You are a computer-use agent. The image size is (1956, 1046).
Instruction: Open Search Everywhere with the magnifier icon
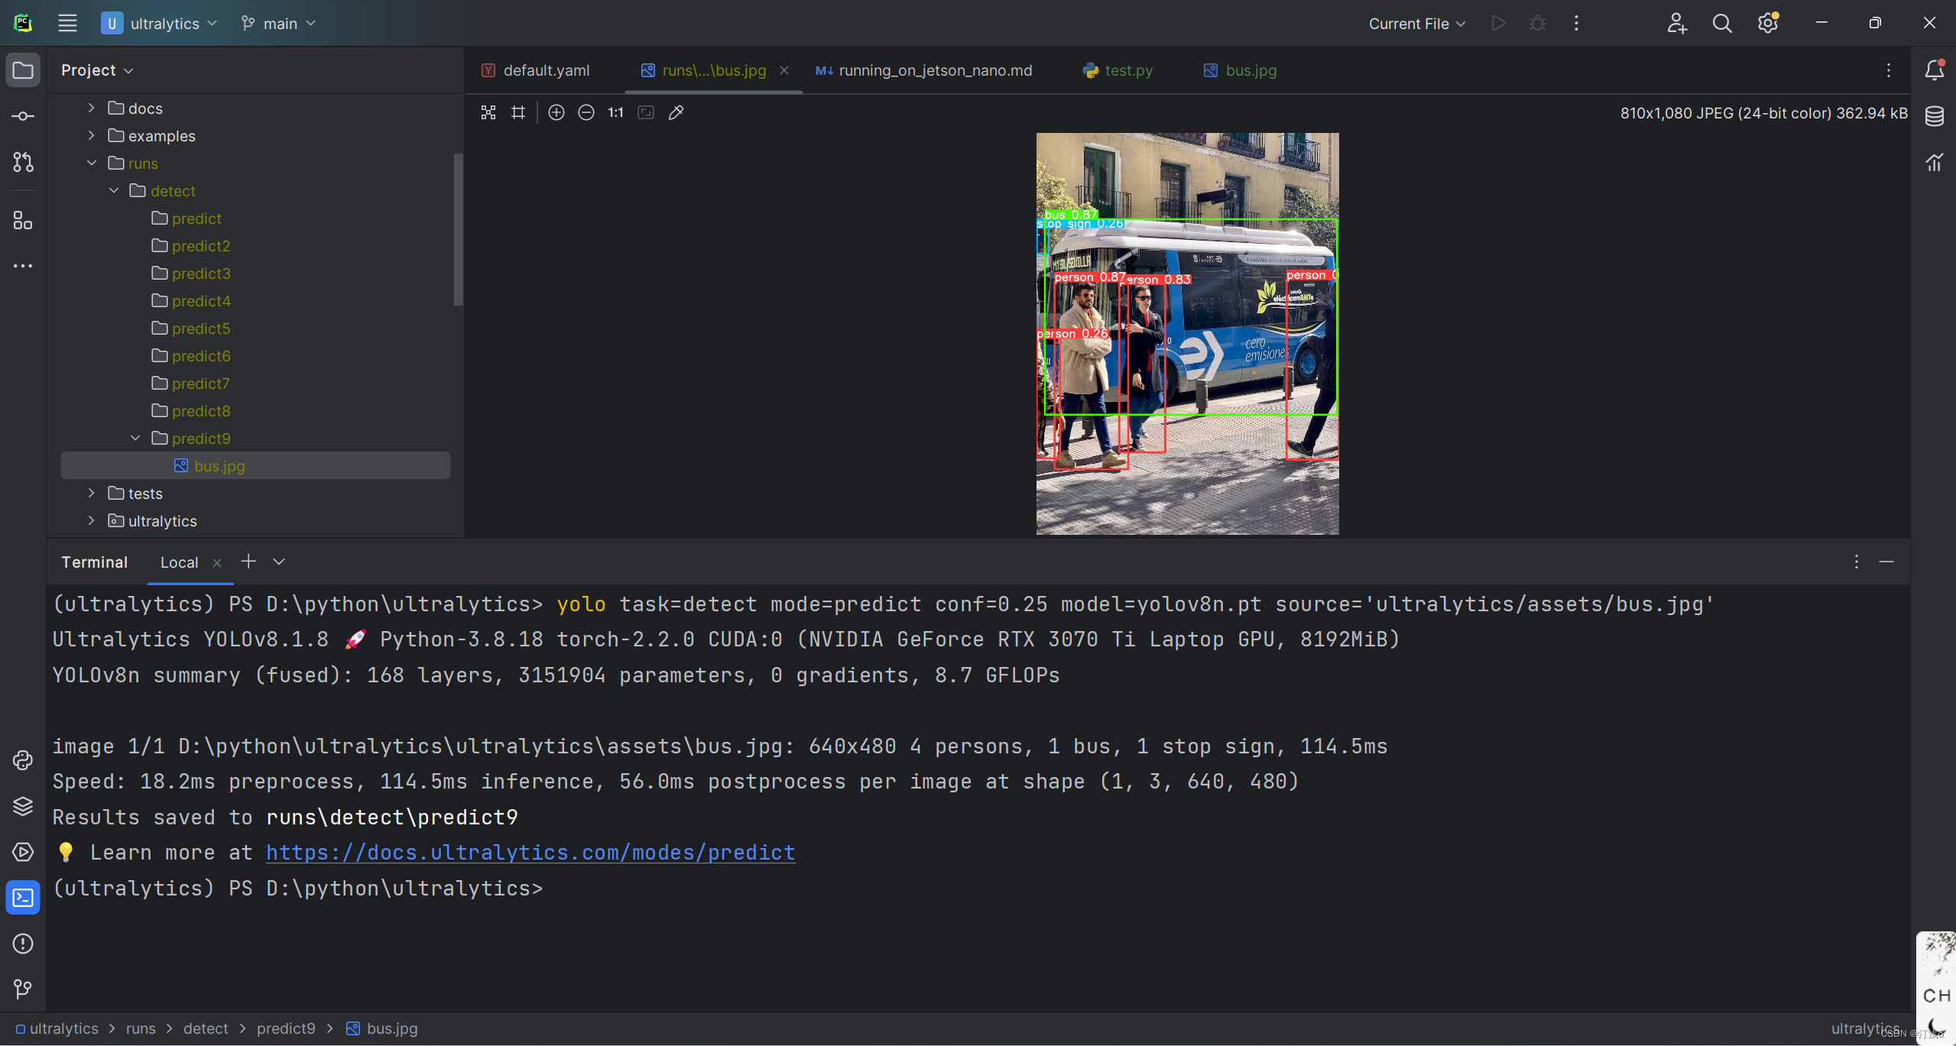(1722, 23)
